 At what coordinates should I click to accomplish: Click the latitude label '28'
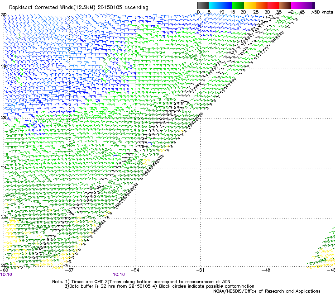tap(4, 66)
